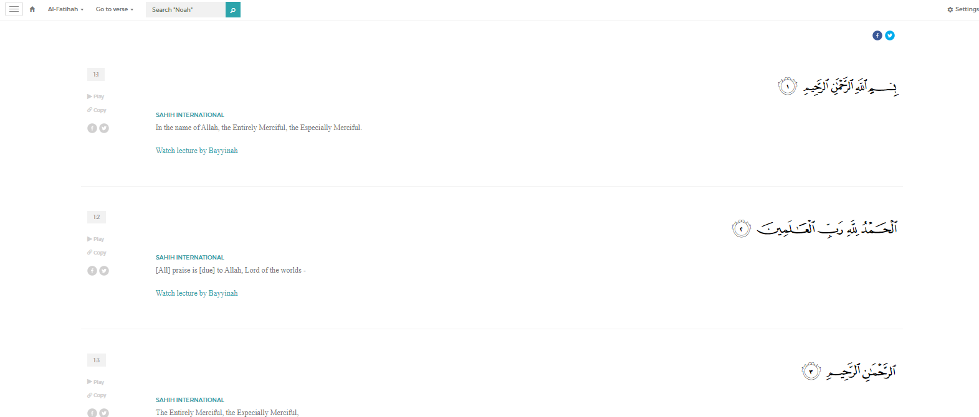The width and height of the screenshot is (979, 417).
Task: Copy verse 1:1 link
Action: coord(97,110)
